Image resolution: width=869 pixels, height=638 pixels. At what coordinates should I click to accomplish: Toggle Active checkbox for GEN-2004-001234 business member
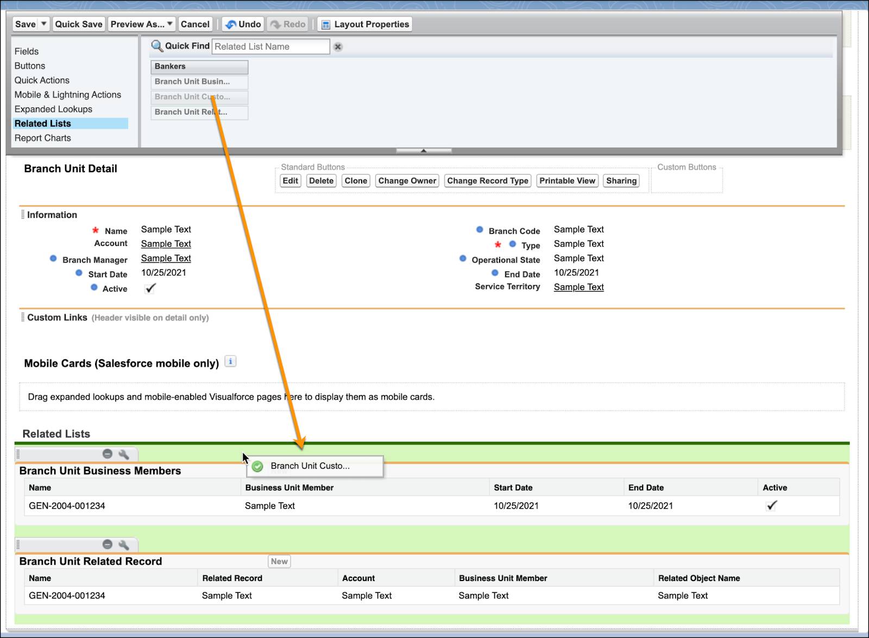[772, 505]
